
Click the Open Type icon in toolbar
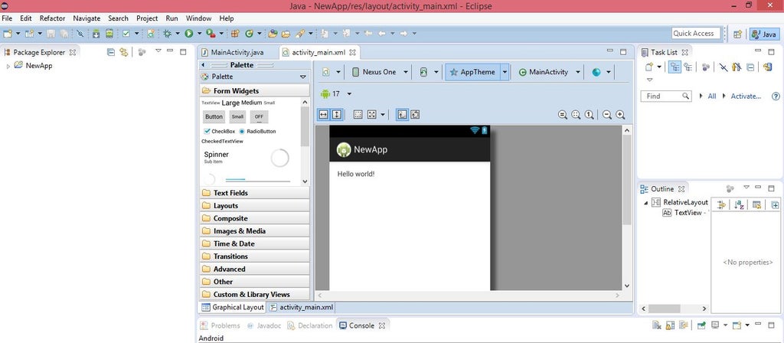click(273, 34)
